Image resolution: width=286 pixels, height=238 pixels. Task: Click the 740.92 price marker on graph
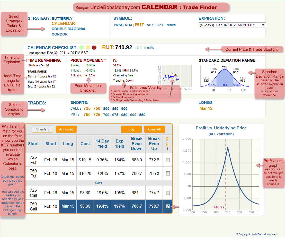click(x=219, y=207)
